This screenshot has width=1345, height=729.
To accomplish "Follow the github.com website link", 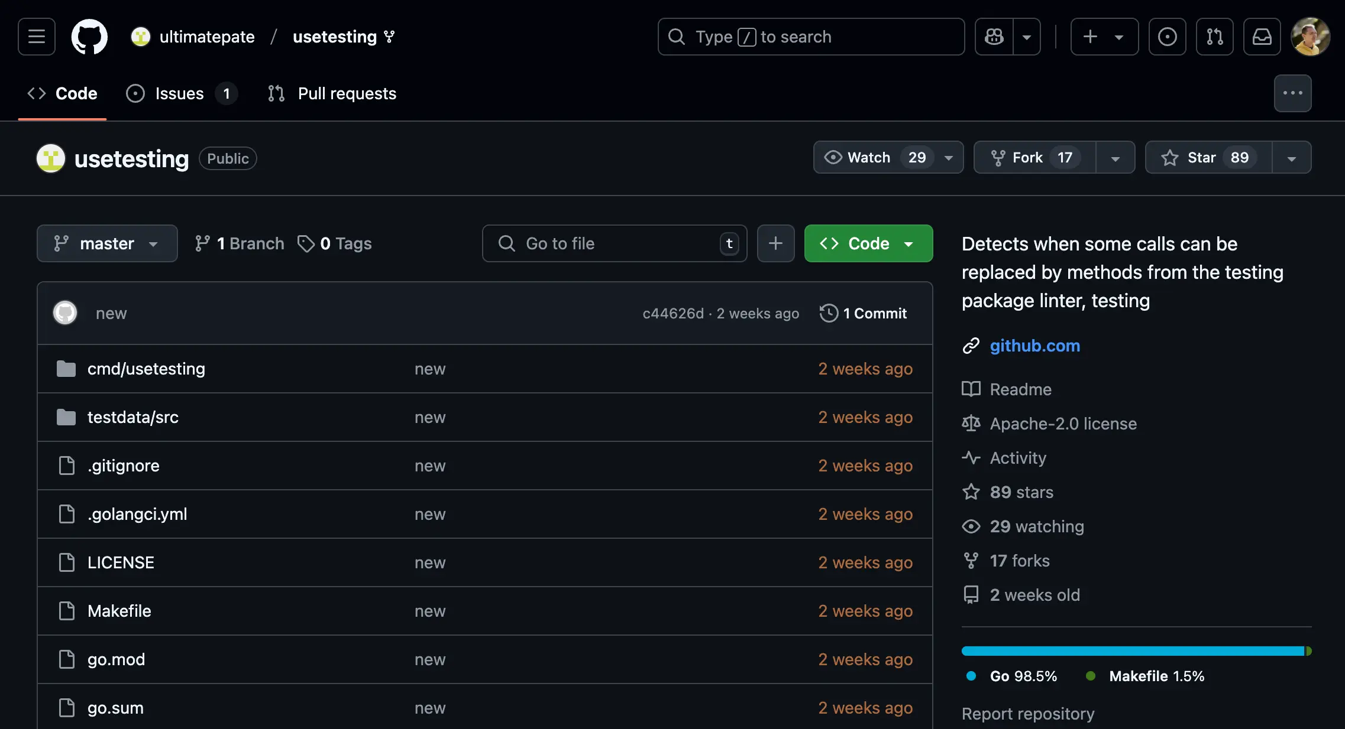I will click(x=1034, y=346).
